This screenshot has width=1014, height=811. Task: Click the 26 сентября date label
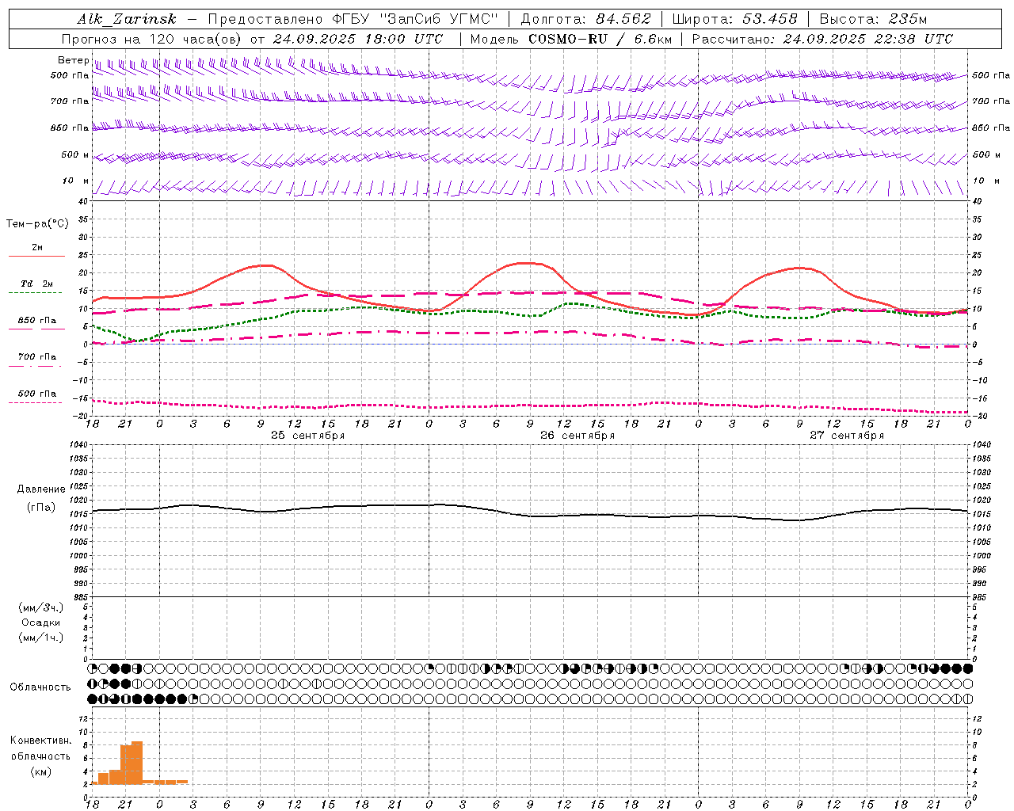click(578, 436)
